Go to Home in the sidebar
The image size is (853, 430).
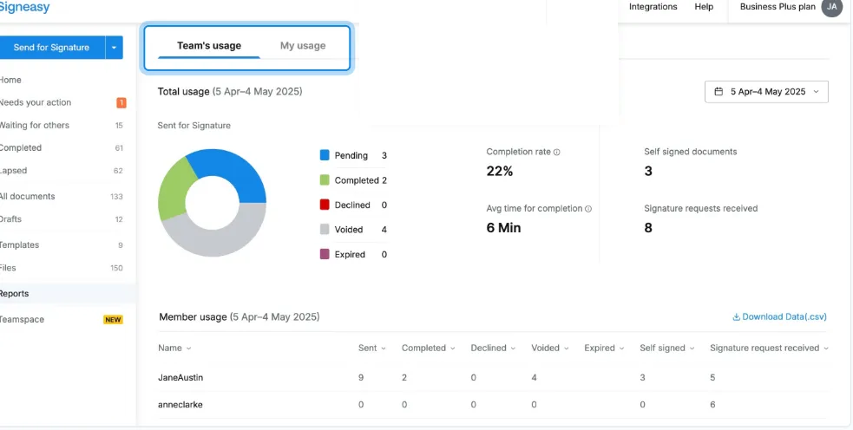pyautogui.click(x=11, y=80)
